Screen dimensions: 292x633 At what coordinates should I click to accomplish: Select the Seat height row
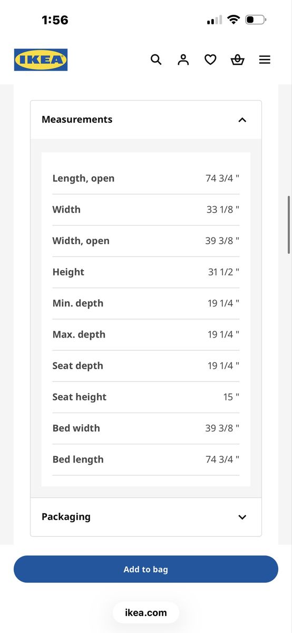[x=146, y=397]
